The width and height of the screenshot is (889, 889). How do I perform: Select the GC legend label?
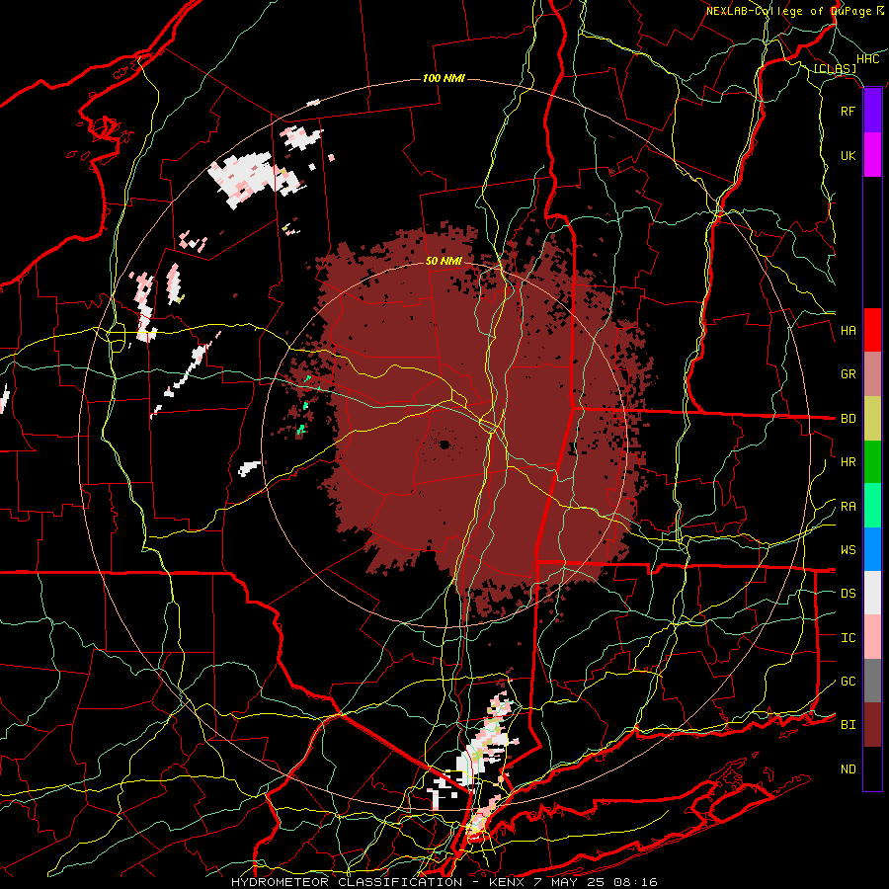point(848,682)
